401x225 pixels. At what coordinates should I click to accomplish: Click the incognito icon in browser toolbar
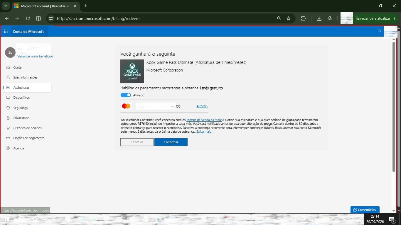(330, 18)
